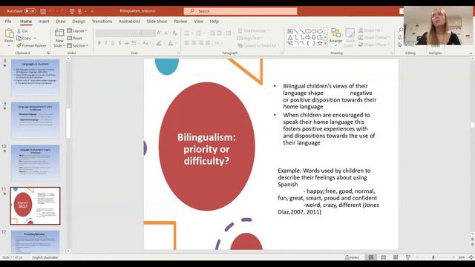Open the Layout dropdown
Viewport: 475px width, 267px height.
77,31
